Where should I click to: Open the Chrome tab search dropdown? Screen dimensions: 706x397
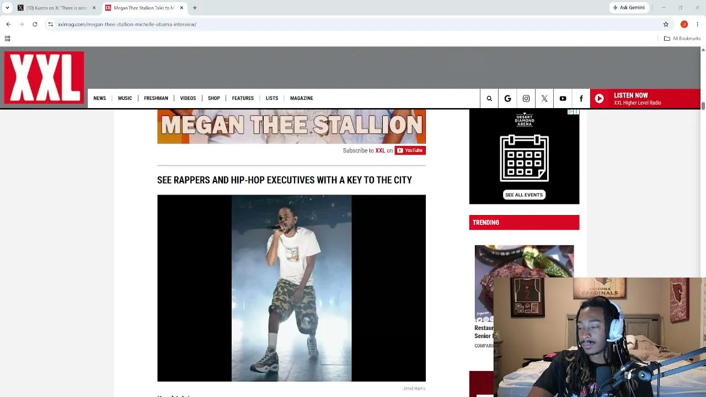pos(7,8)
